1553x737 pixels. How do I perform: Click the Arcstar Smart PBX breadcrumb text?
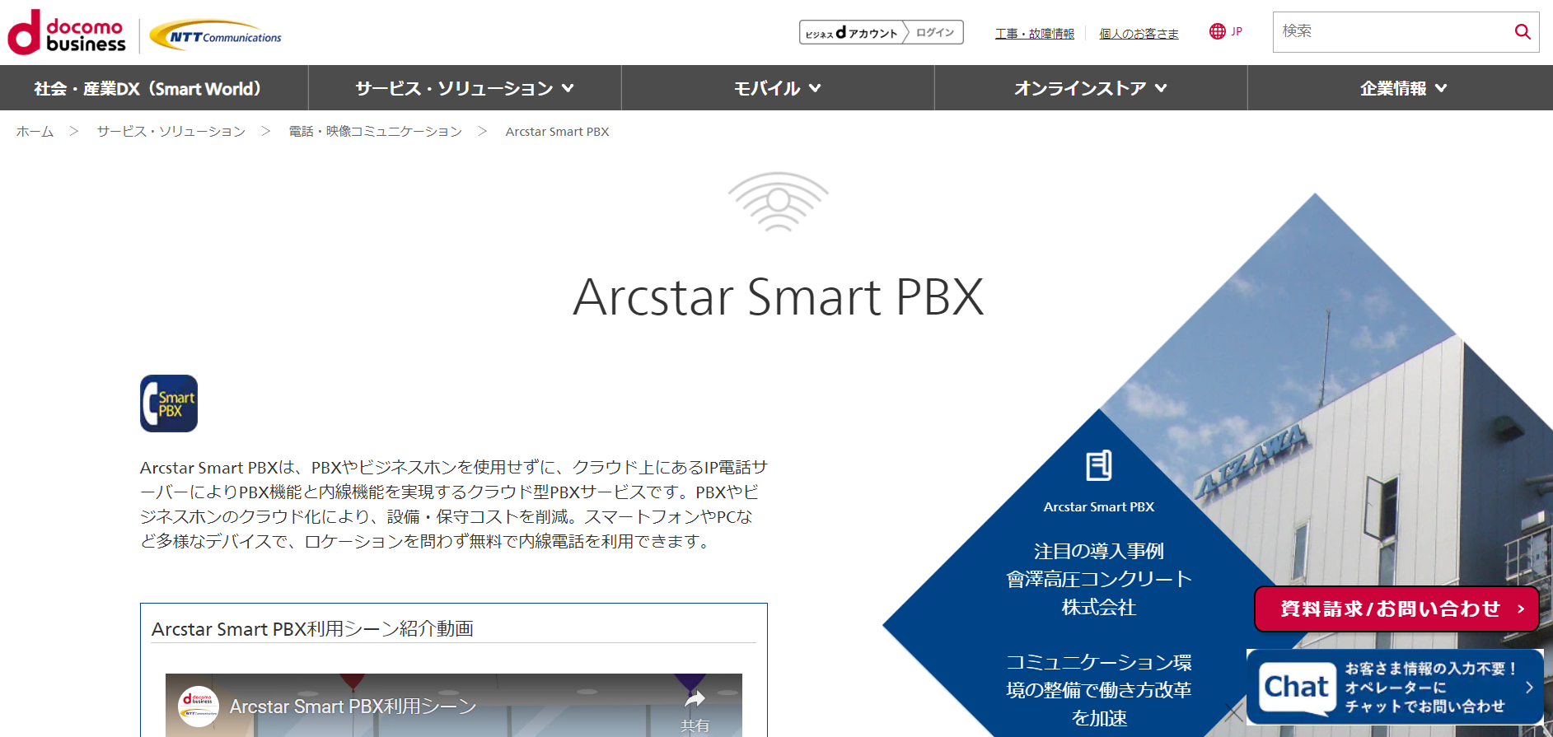point(557,132)
